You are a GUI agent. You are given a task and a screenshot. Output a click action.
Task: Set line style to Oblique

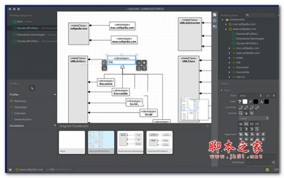(x=246, y=108)
